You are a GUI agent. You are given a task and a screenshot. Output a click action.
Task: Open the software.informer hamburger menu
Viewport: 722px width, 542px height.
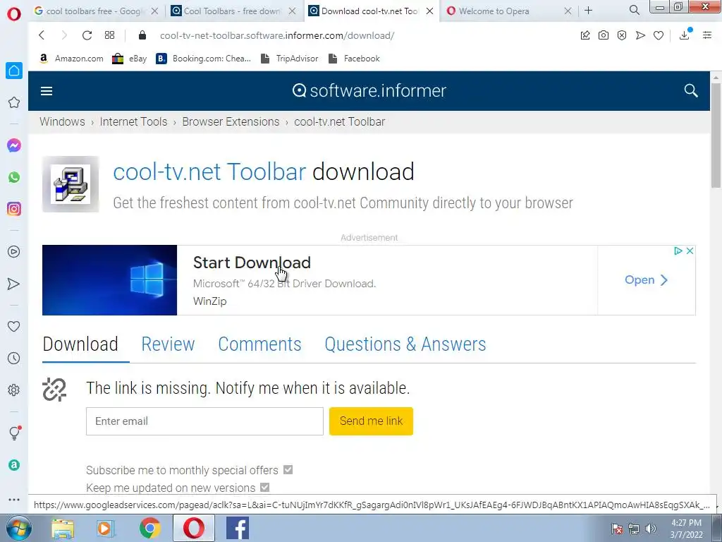click(x=47, y=91)
